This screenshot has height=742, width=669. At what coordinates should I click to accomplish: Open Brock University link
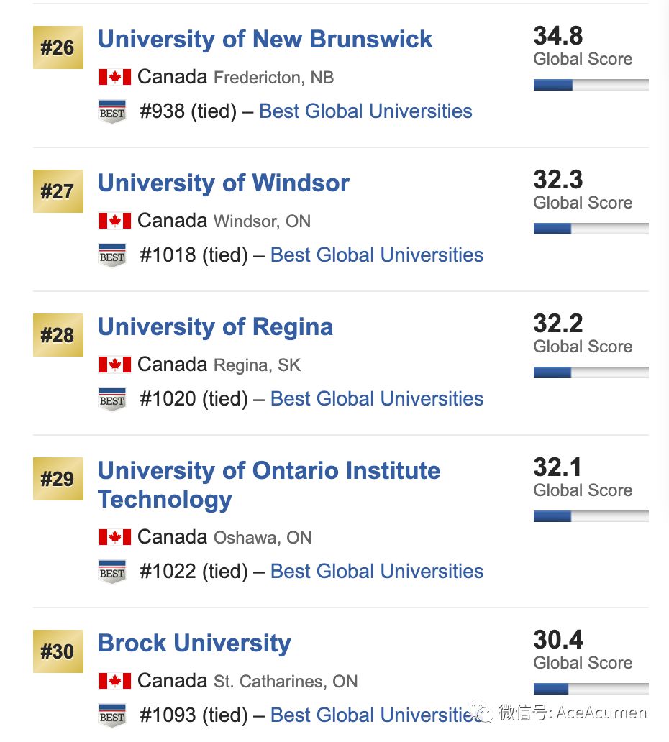(x=194, y=643)
